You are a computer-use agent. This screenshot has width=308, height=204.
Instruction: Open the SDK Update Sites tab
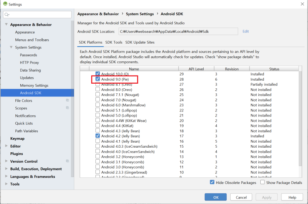point(140,42)
